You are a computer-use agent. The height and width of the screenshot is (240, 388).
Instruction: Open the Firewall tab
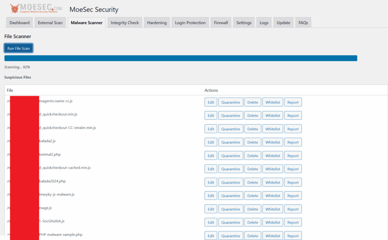click(221, 22)
